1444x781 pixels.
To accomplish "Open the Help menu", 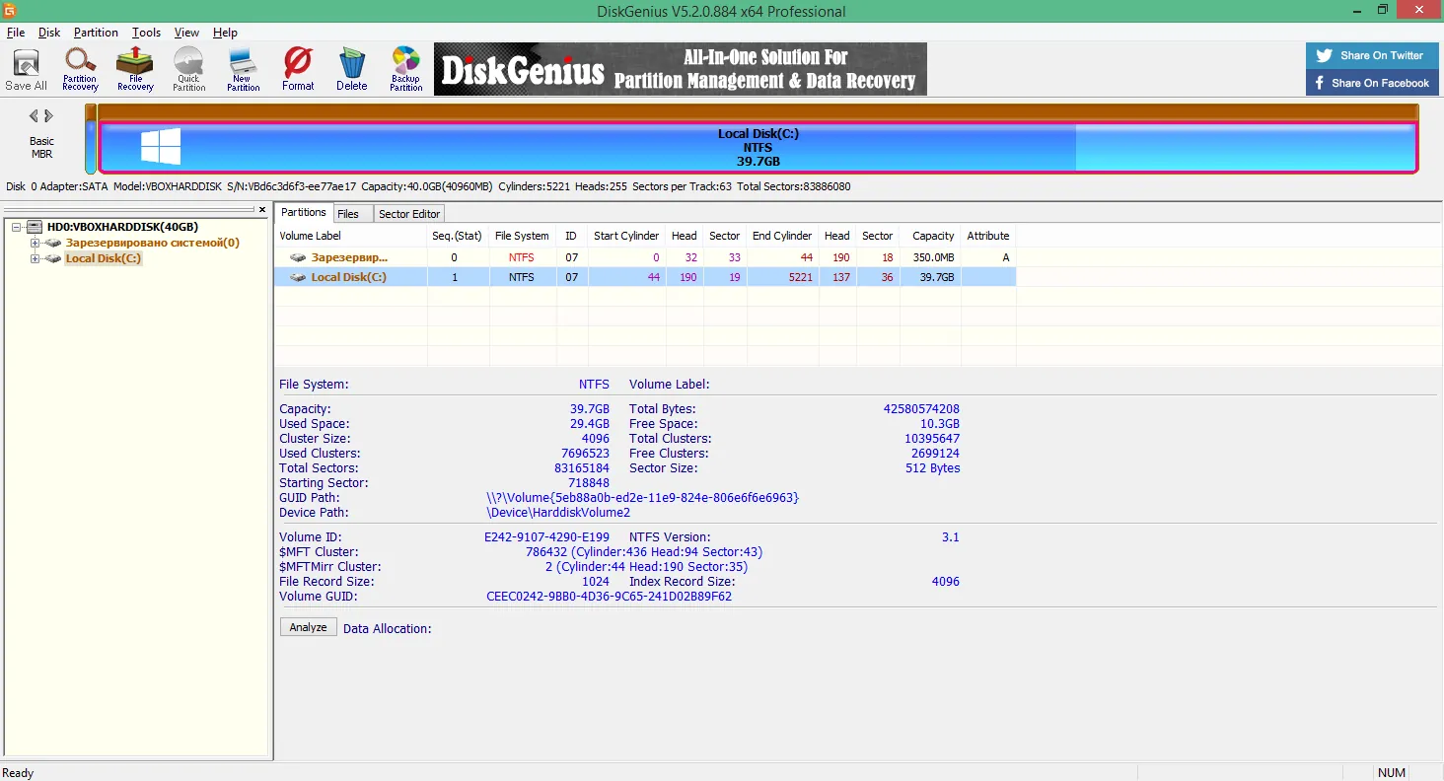I will pos(225,33).
